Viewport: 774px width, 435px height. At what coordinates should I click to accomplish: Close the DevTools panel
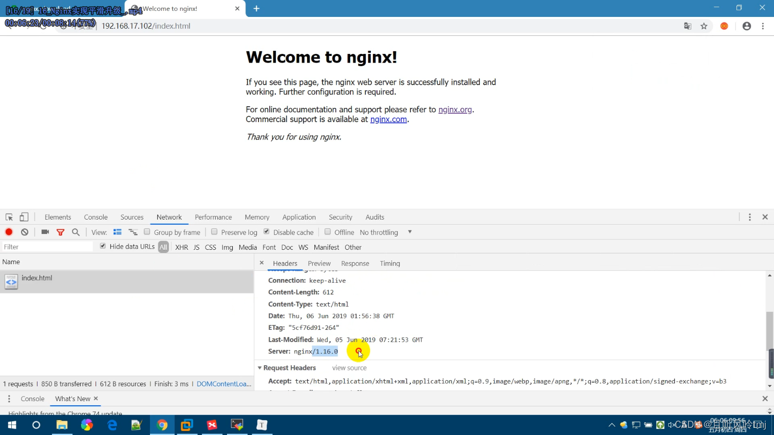coord(765,217)
